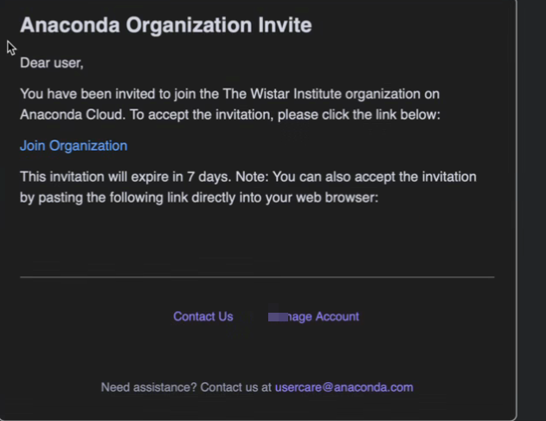Click the line starting 'Anaconda Cloud. To accept'
Image resolution: width=546 pixels, height=421 pixels.
pyautogui.click(x=230, y=114)
